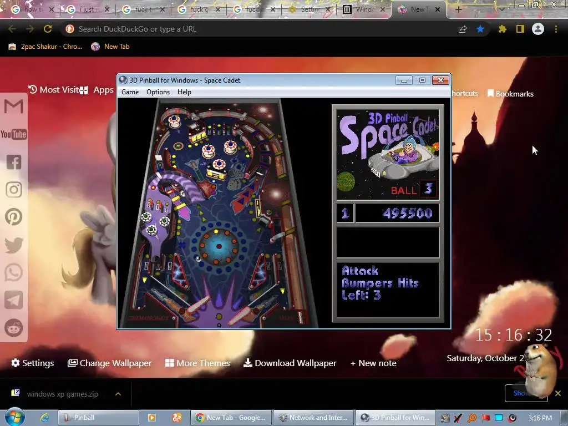This screenshot has height=426, width=568.
Task: Open Instagram from the sidebar
Action: (14, 190)
